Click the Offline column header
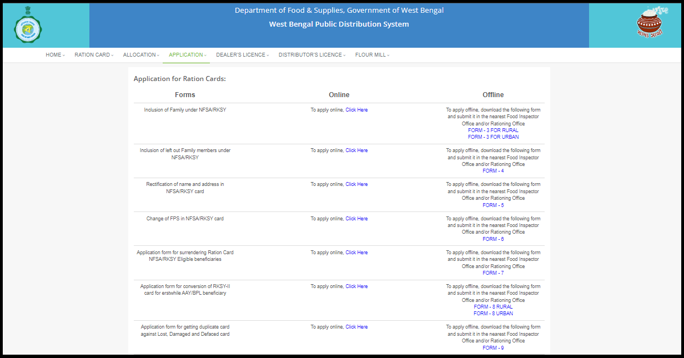 click(x=493, y=95)
